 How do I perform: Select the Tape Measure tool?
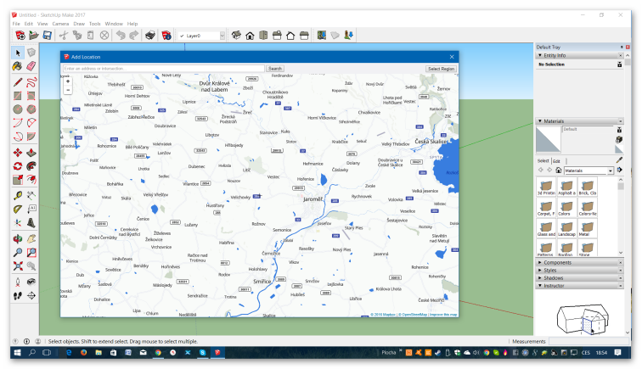tap(18, 196)
